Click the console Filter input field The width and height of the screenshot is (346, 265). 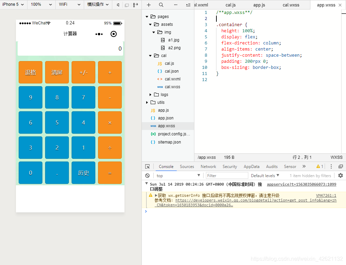[x=227, y=176]
